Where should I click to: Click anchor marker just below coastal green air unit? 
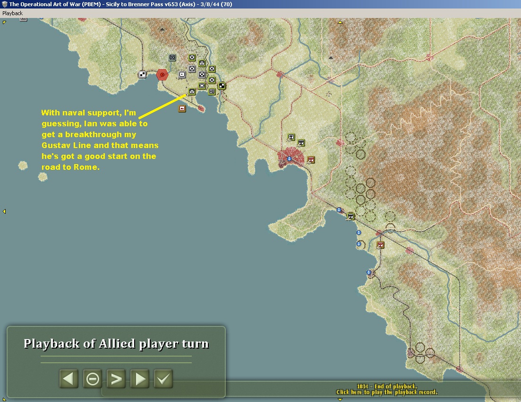(x=359, y=233)
